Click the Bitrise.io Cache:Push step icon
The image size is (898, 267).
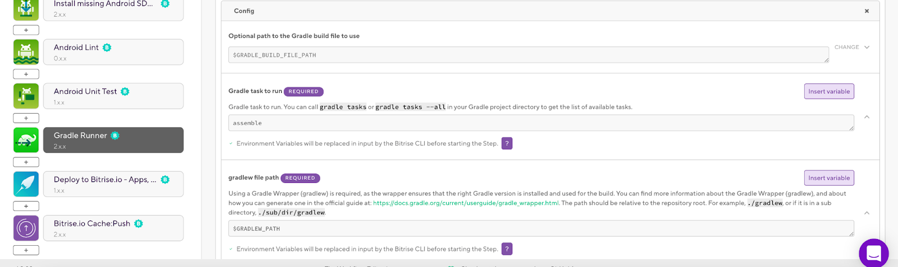pos(26,228)
